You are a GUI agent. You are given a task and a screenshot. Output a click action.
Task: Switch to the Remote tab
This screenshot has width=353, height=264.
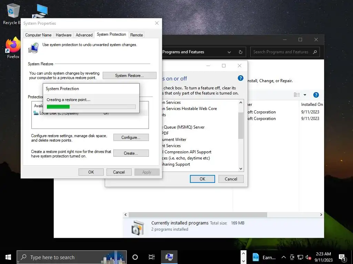coord(137,35)
